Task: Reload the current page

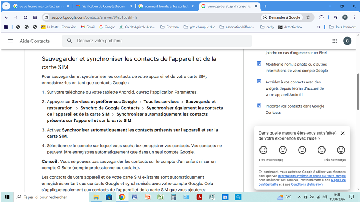Action: (x=25, y=17)
